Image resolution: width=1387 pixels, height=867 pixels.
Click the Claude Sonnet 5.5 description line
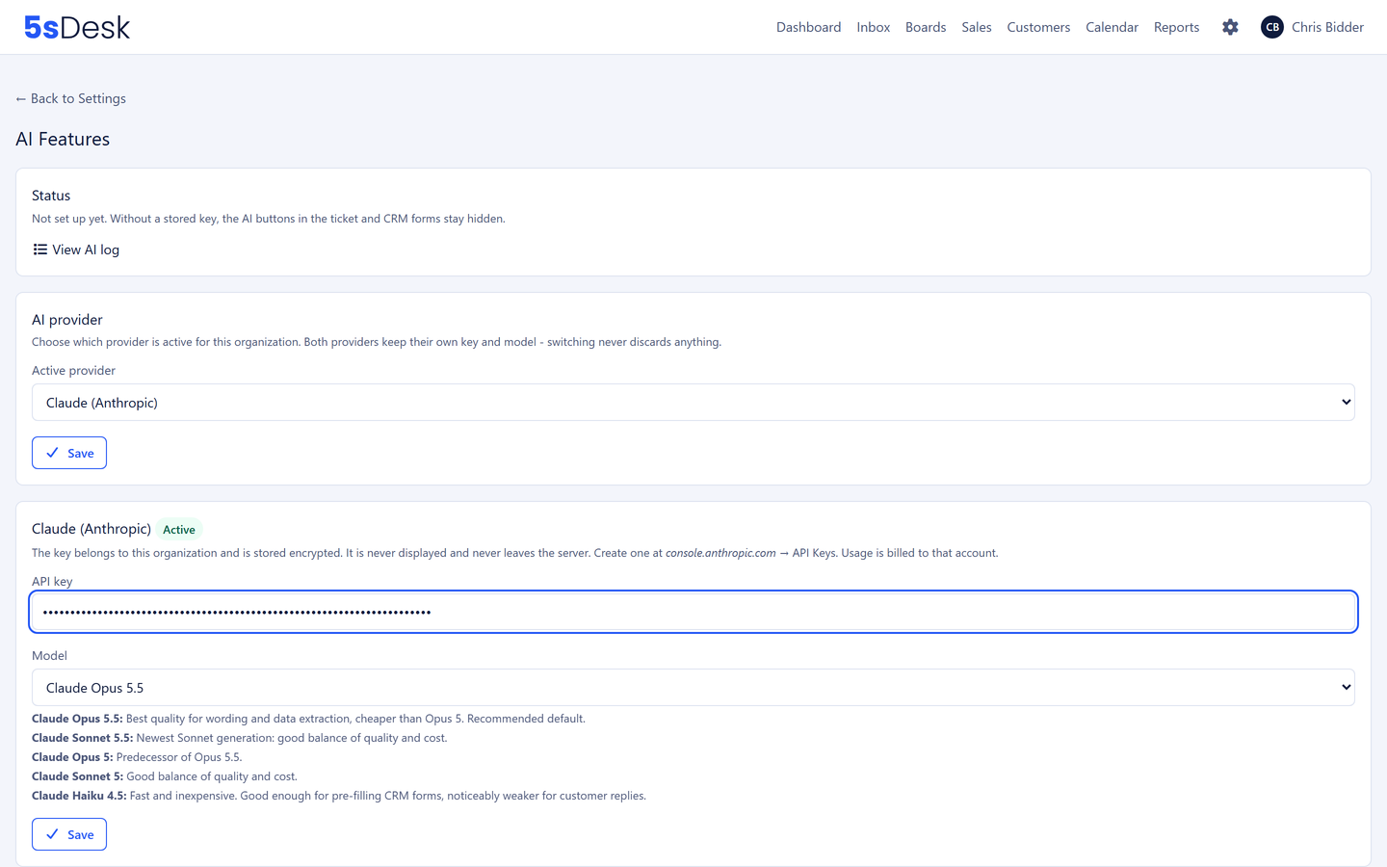(x=240, y=738)
